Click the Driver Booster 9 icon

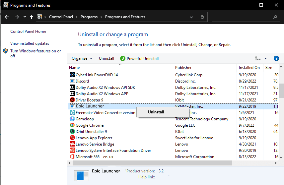point(72,100)
